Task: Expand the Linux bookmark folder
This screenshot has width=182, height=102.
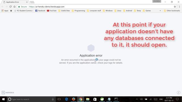Action: pyautogui.click(x=118, y=11)
